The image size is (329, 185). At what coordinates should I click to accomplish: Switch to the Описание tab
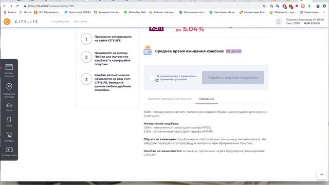tap(207, 99)
